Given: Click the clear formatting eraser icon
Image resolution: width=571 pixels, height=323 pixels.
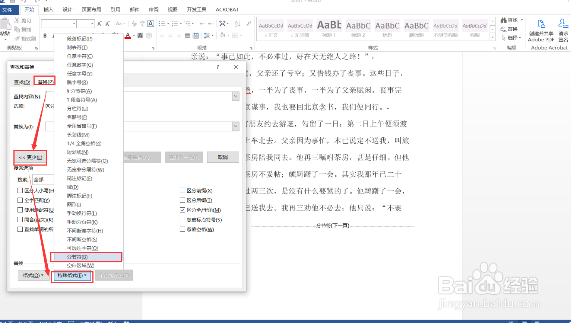Looking at the screenshot, I should pyautogui.click(x=134, y=24).
